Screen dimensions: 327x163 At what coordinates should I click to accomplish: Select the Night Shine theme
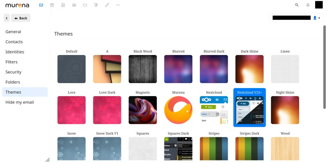[x=285, y=110]
